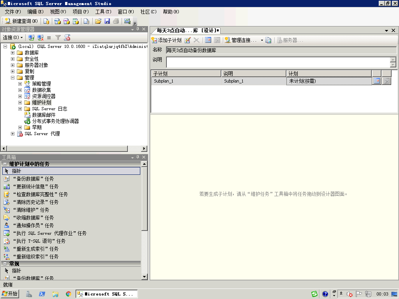Click the SQL Server Compact Query icon
This screenshot has width=399, height=299.
click(x=87, y=21)
